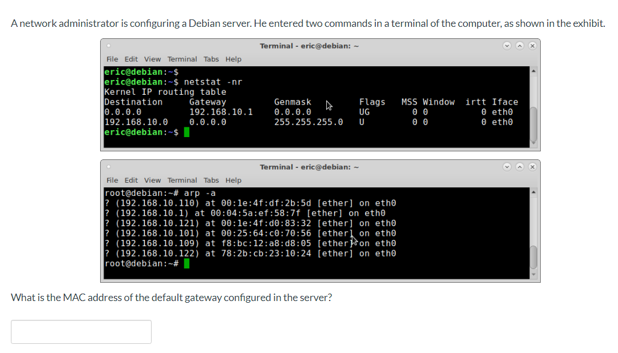
Task: Open the Help menu in the top terminal
Action: (232, 59)
